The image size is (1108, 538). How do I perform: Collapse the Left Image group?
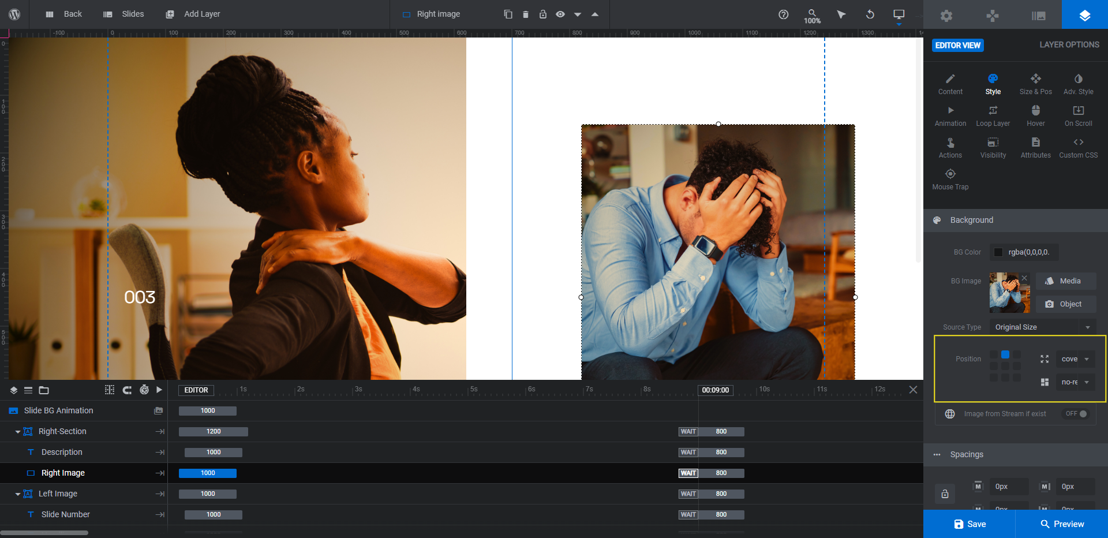[17, 494]
